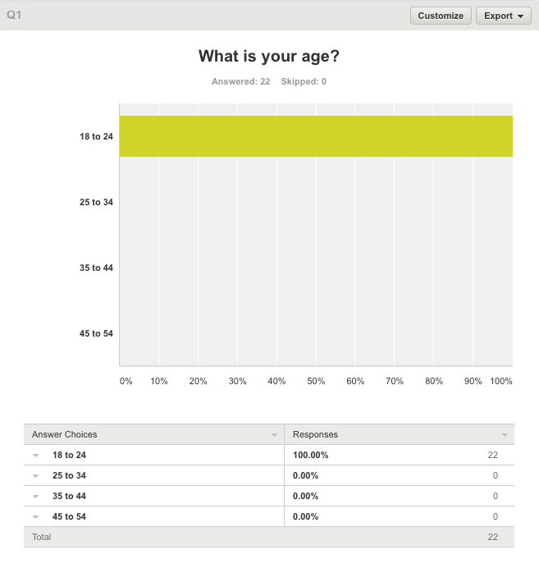Expand the 45 to 54 row arrow
Viewport: 539px width, 573px height.
point(36,516)
